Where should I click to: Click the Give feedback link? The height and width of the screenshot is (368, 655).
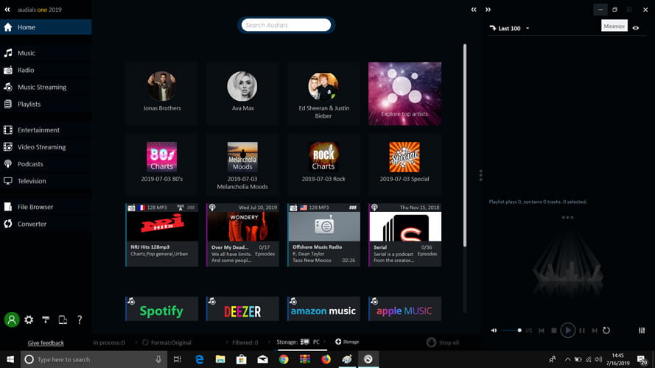(x=46, y=343)
